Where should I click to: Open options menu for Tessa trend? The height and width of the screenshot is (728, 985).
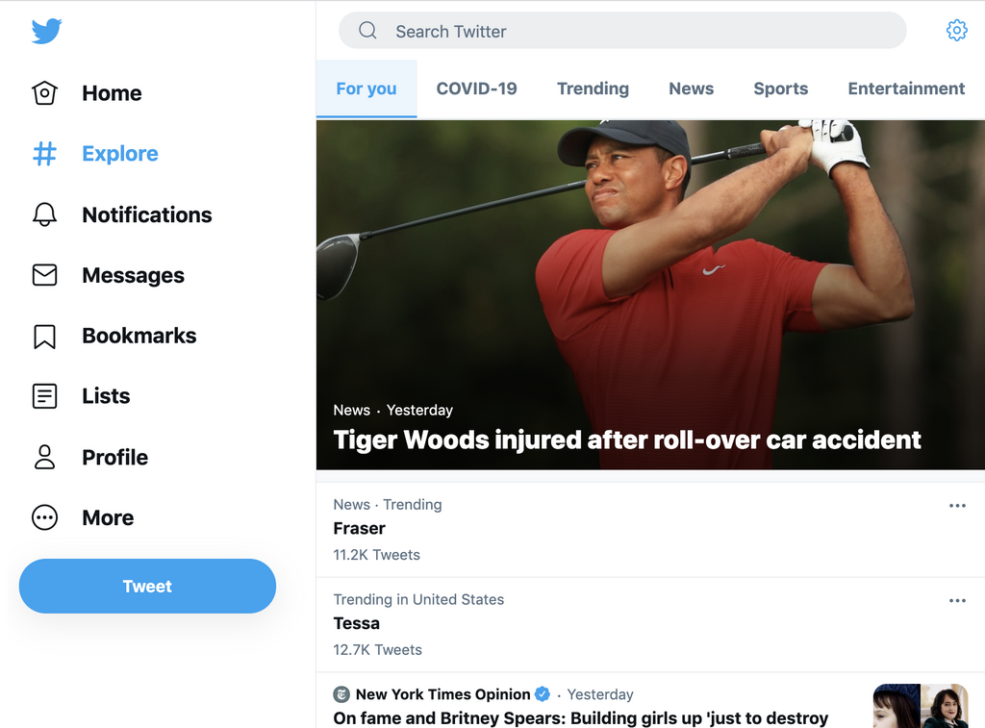pos(957,601)
